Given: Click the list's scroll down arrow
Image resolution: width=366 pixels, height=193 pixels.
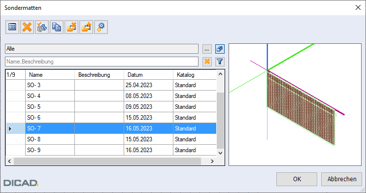Looking at the screenshot, I should 220,153.
